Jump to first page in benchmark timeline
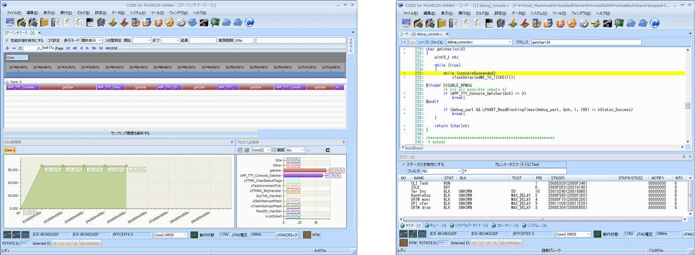Screen dimensions: 695x255 tap(68, 48)
